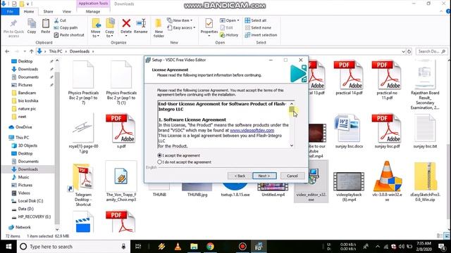Click the Copy ribbon icon
Screen dimensions: 451x253
[x=32, y=27]
